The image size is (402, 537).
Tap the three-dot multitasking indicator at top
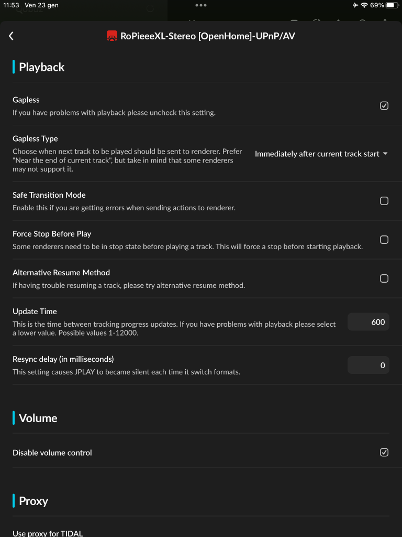(x=201, y=5)
